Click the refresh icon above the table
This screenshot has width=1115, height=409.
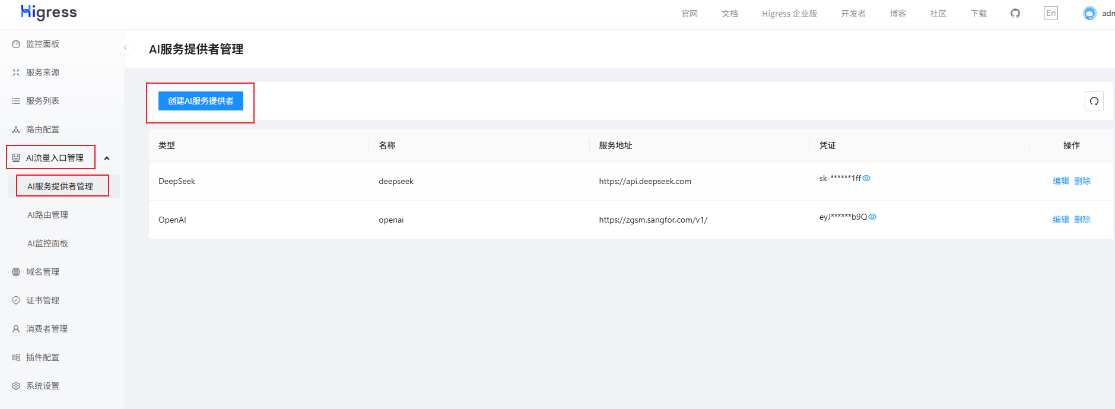(x=1094, y=101)
